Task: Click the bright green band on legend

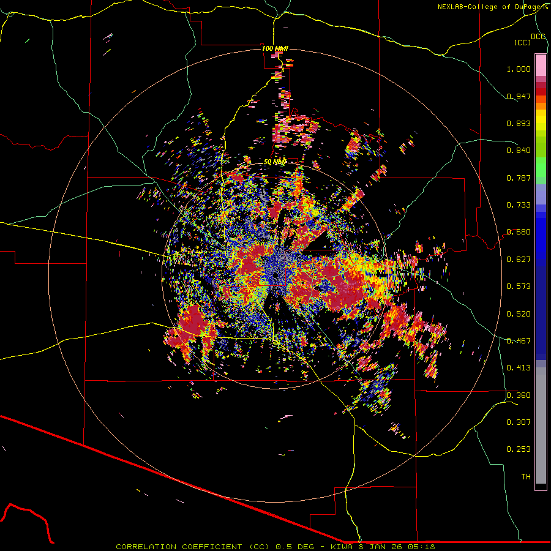Action: click(541, 167)
